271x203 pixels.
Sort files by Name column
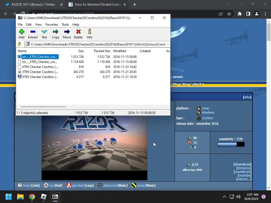38,51
